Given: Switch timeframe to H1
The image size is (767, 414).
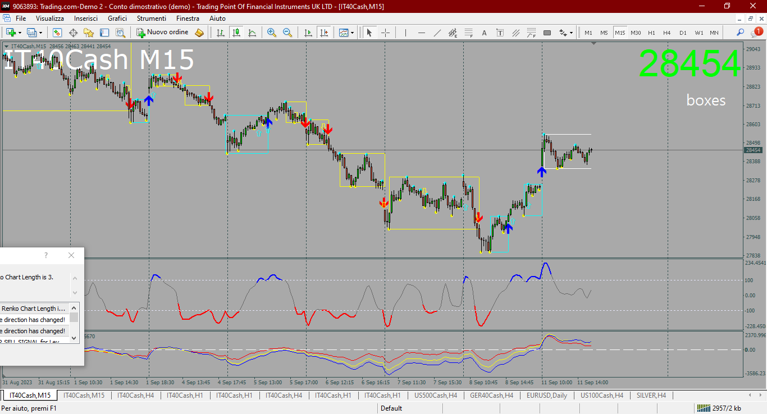Looking at the screenshot, I should (x=651, y=33).
